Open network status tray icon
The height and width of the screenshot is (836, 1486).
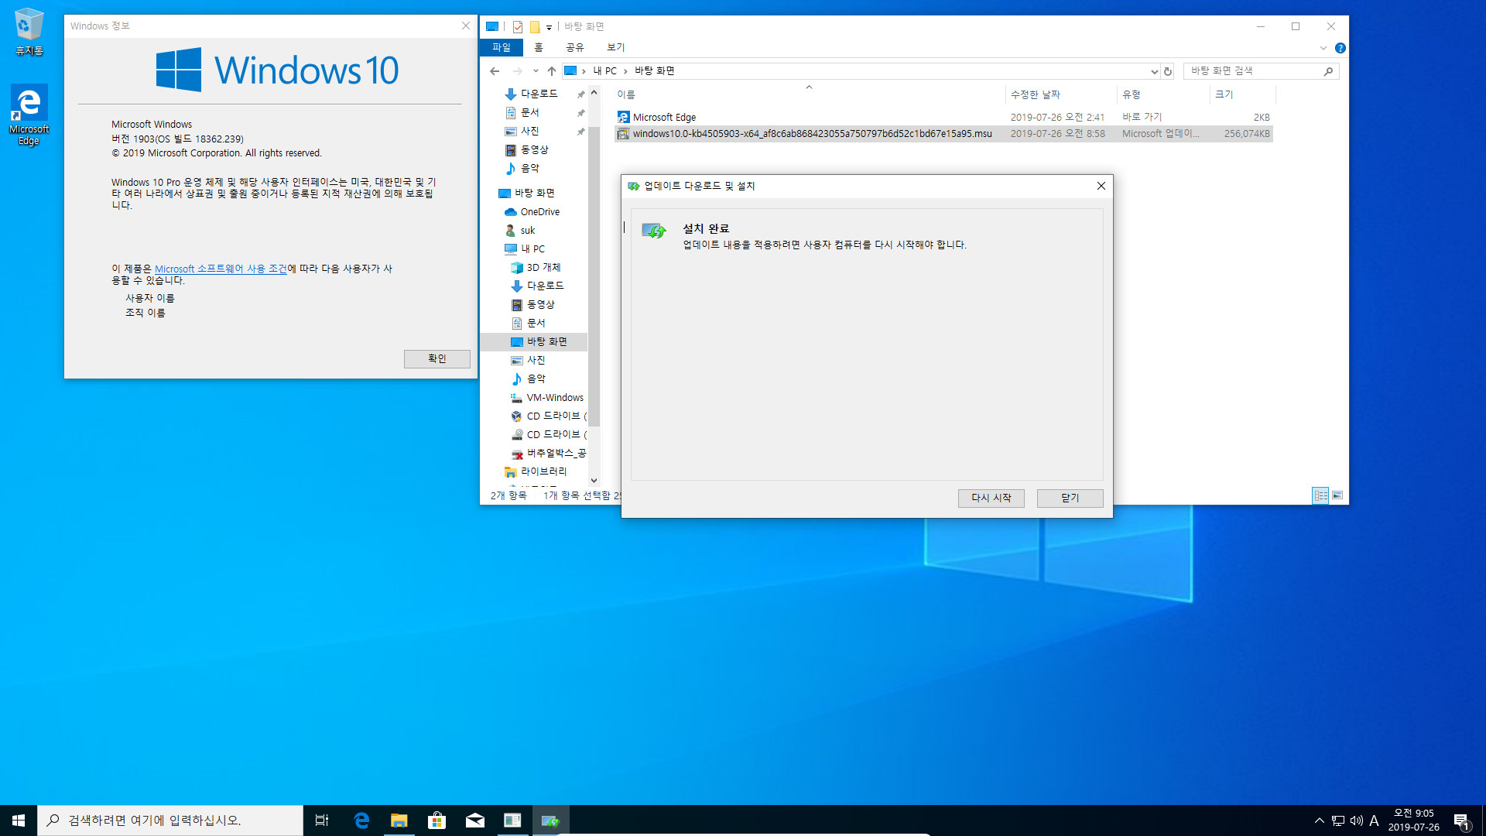pyautogui.click(x=1337, y=821)
